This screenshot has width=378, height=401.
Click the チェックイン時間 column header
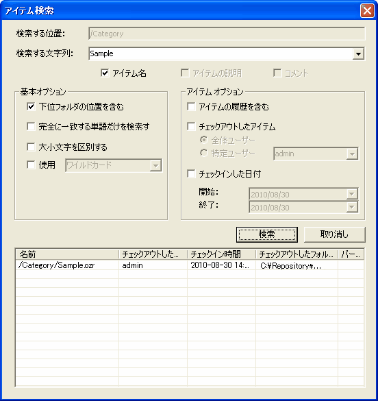click(221, 254)
